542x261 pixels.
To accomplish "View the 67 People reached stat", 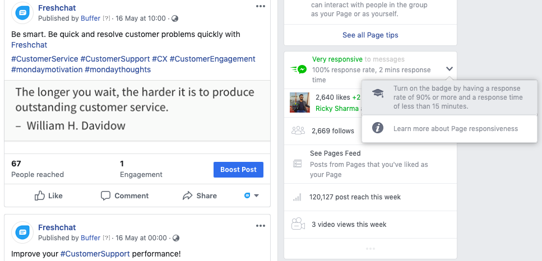I will point(38,169).
